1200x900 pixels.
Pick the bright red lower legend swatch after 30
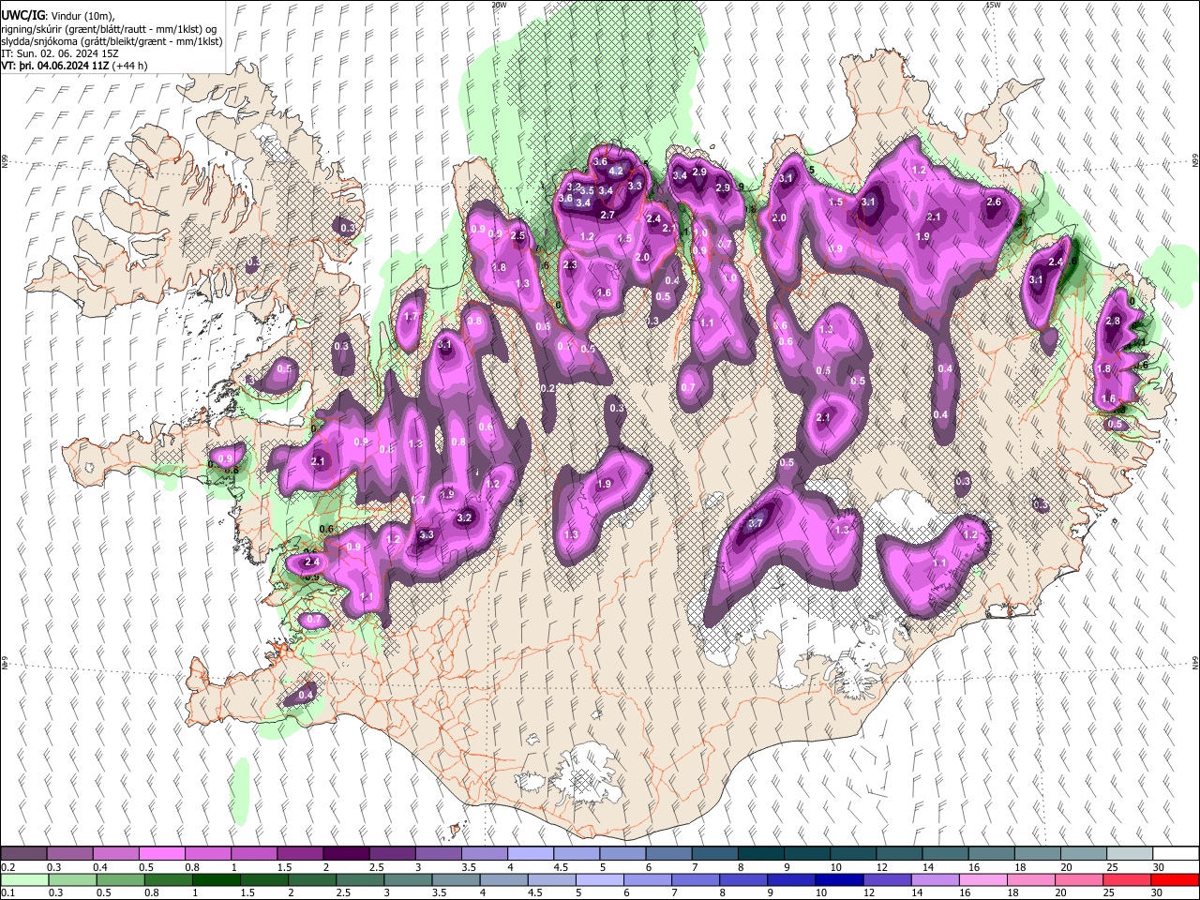pos(1176,880)
